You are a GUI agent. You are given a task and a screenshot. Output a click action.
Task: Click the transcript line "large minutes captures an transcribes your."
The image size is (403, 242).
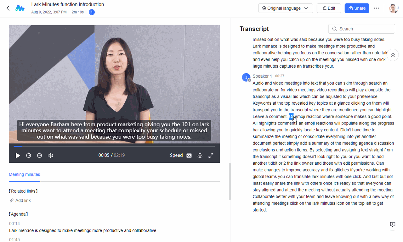293,66
